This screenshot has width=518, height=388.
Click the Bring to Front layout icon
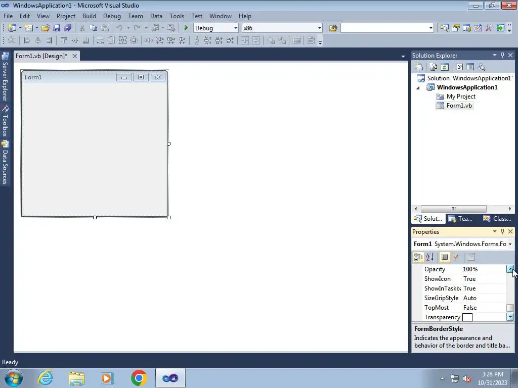(271, 40)
